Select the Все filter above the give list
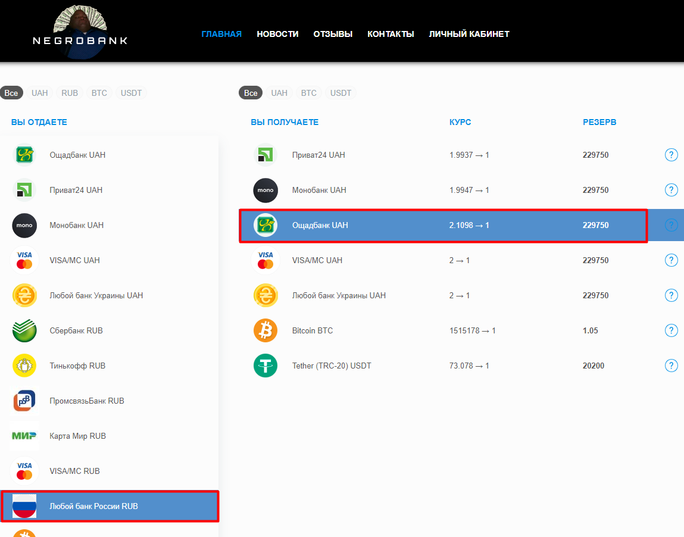The width and height of the screenshot is (684, 537). click(11, 93)
